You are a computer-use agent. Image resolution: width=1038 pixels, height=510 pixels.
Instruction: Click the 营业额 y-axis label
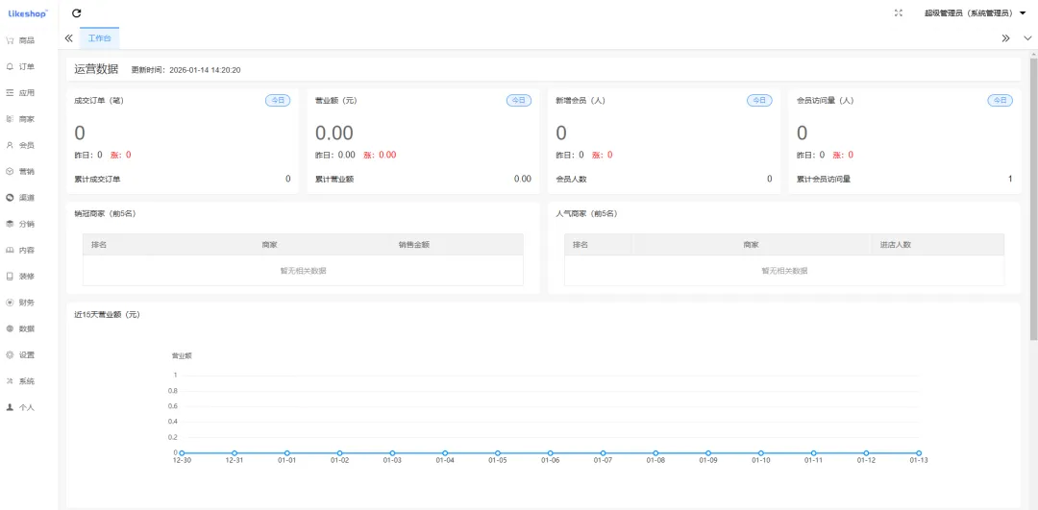[x=182, y=356]
